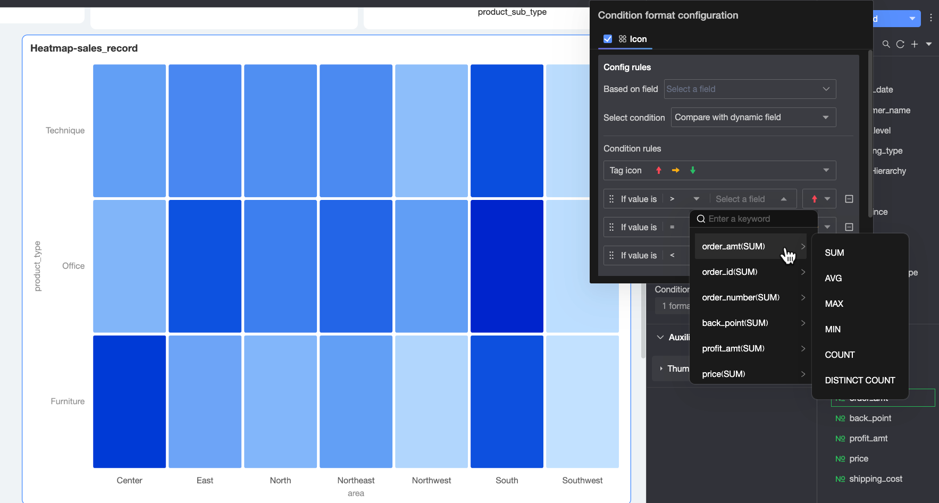This screenshot has height=503, width=939.
Task: Click the 'Northwest' x-axis label
Action: (x=431, y=481)
